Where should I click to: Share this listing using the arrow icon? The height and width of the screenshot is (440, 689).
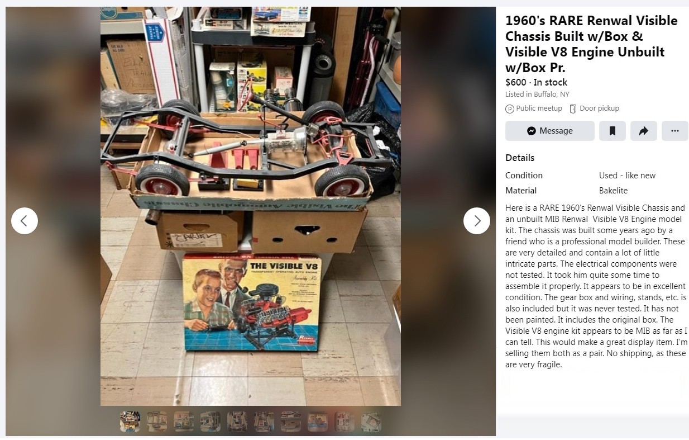click(x=644, y=131)
